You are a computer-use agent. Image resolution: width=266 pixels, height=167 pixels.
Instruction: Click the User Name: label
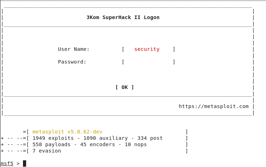[73, 49]
